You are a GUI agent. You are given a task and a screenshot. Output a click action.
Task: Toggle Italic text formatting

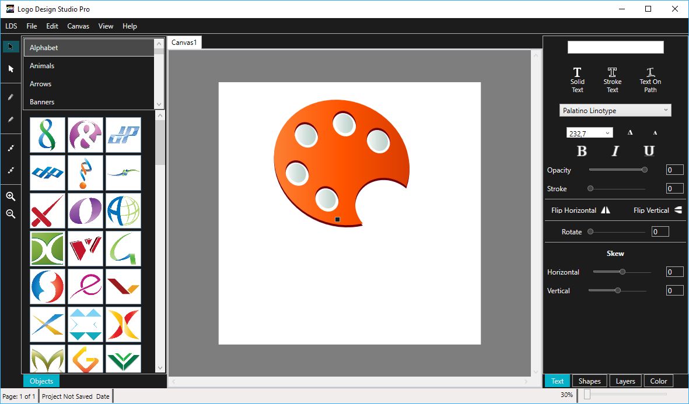point(615,152)
